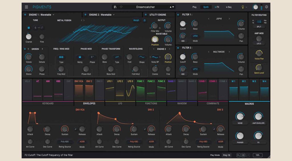Click the redo arrow icon
The height and width of the screenshot is (161, 292).
tap(248, 155)
